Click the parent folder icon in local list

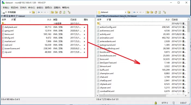3,23
